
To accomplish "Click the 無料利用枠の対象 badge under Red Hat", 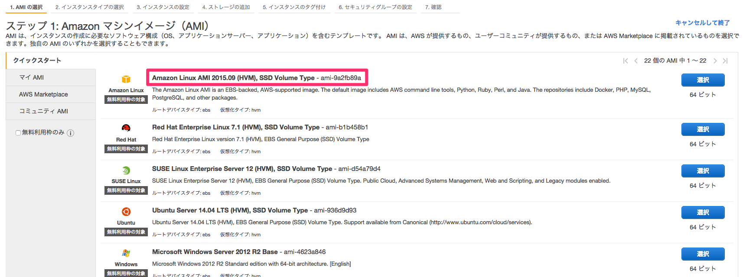I will pos(126,149).
